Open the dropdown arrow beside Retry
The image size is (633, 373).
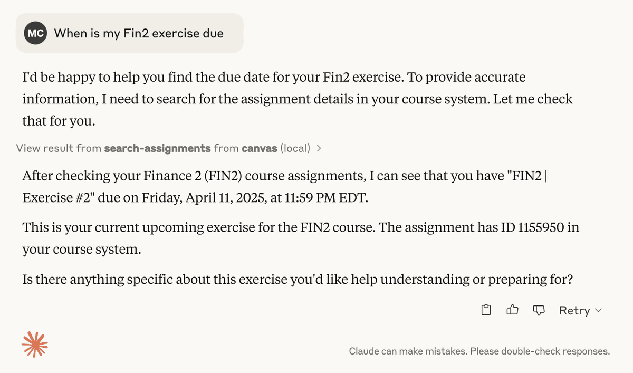[598, 310]
